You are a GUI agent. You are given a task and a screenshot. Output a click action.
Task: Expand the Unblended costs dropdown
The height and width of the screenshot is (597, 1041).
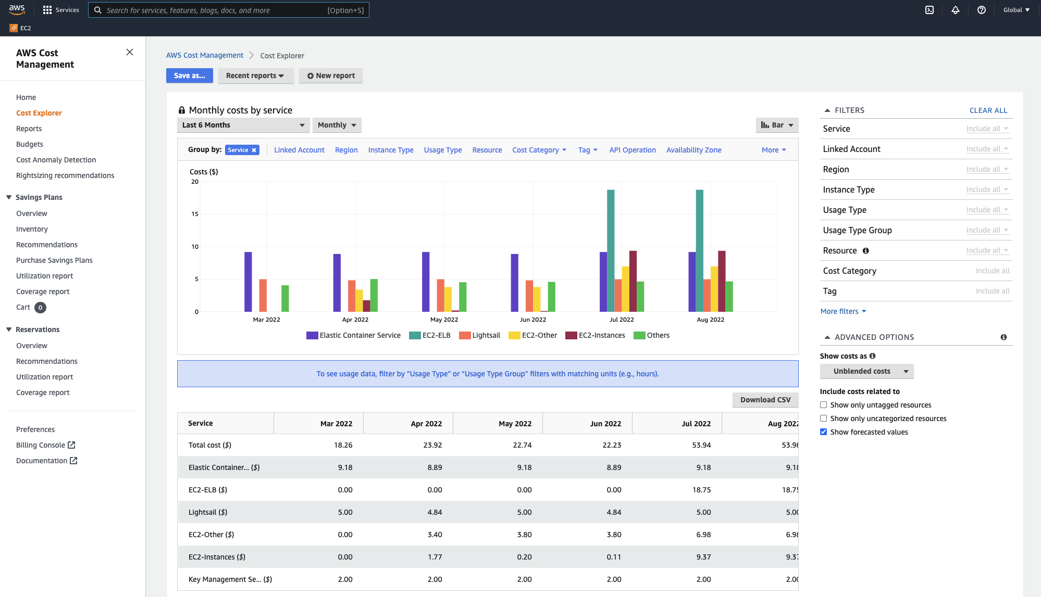(904, 371)
